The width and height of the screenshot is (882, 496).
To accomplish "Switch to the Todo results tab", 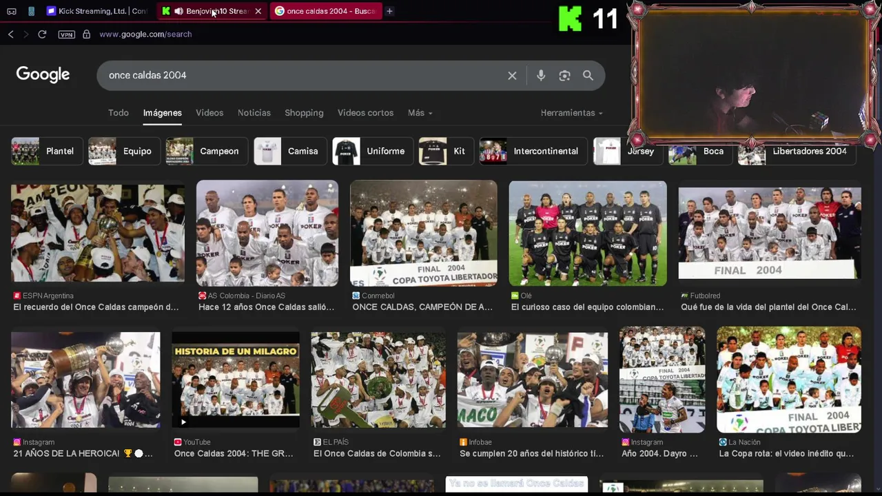I will tap(119, 113).
